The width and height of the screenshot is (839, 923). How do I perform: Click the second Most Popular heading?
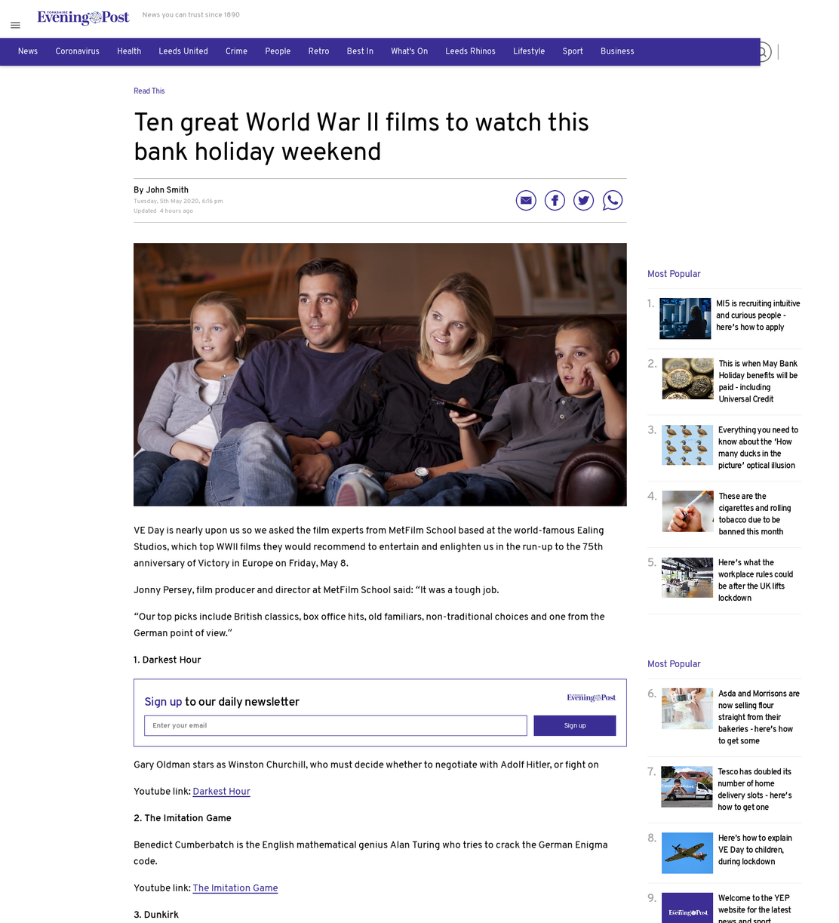point(674,664)
